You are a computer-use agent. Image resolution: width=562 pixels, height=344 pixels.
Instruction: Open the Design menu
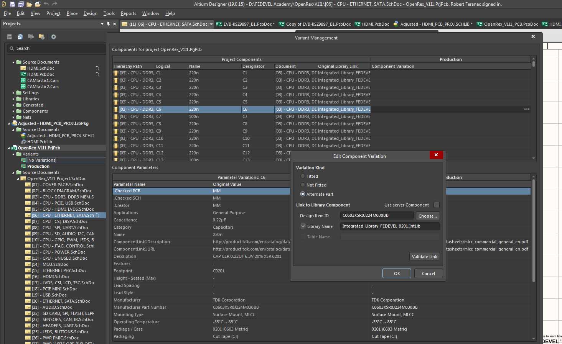point(90,13)
